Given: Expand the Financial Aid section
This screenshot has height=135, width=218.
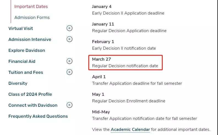Looking at the screenshot, I should click(69, 61).
